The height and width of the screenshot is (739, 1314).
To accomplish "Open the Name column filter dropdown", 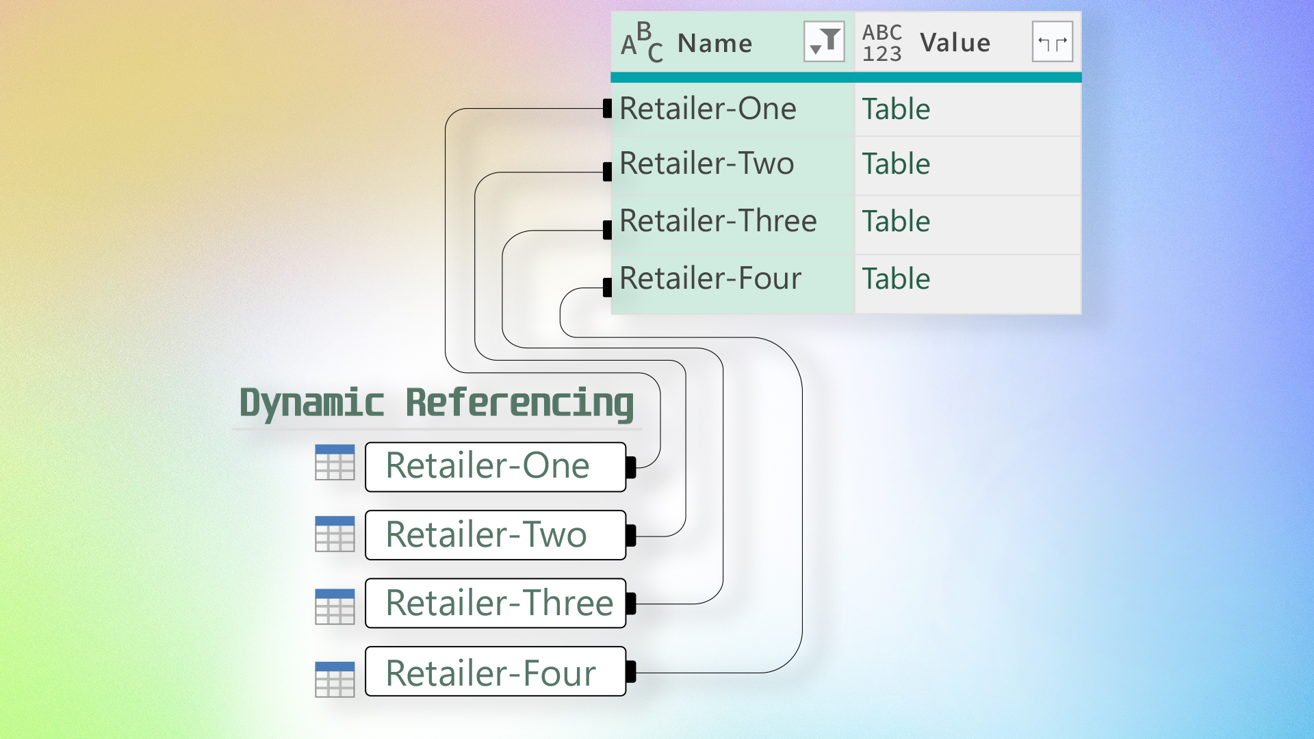I will (824, 42).
